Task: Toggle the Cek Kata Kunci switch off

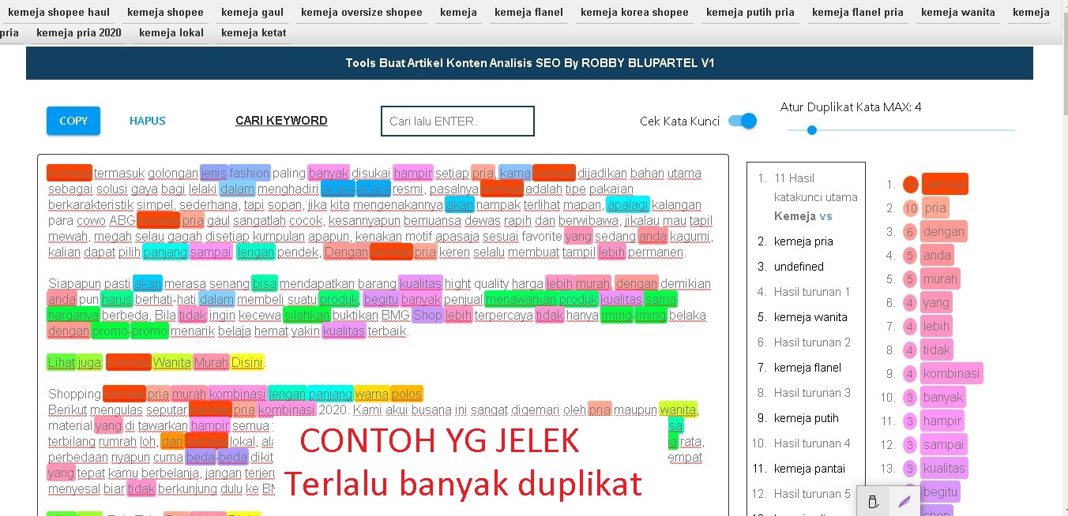Action: coord(742,121)
